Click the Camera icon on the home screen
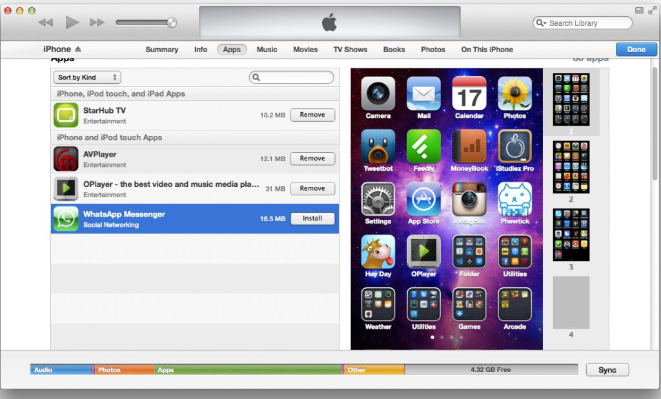Screen dimensions: 661x399 tap(378, 94)
